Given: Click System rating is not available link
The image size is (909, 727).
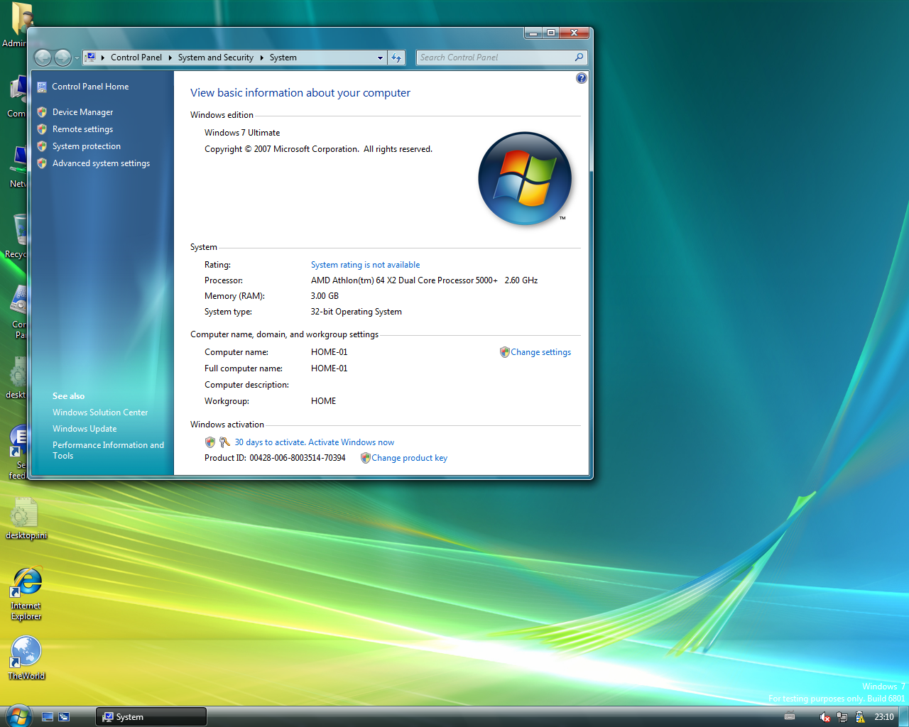Looking at the screenshot, I should [x=365, y=265].
